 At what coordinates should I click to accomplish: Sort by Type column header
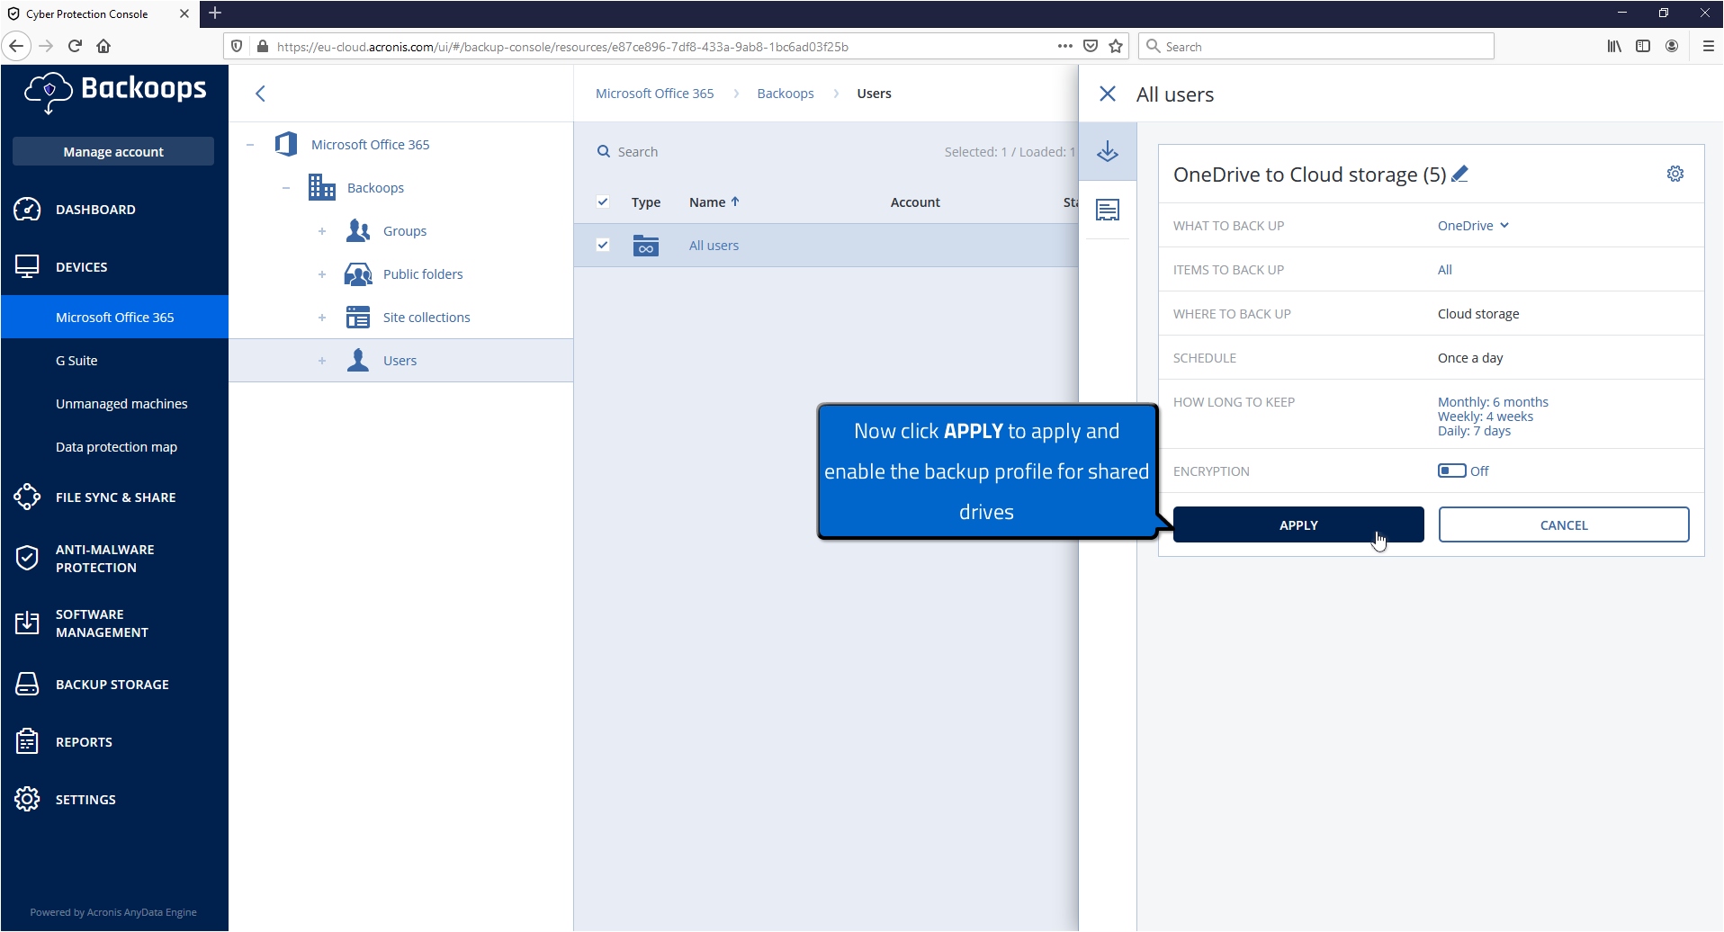(646, 202)
